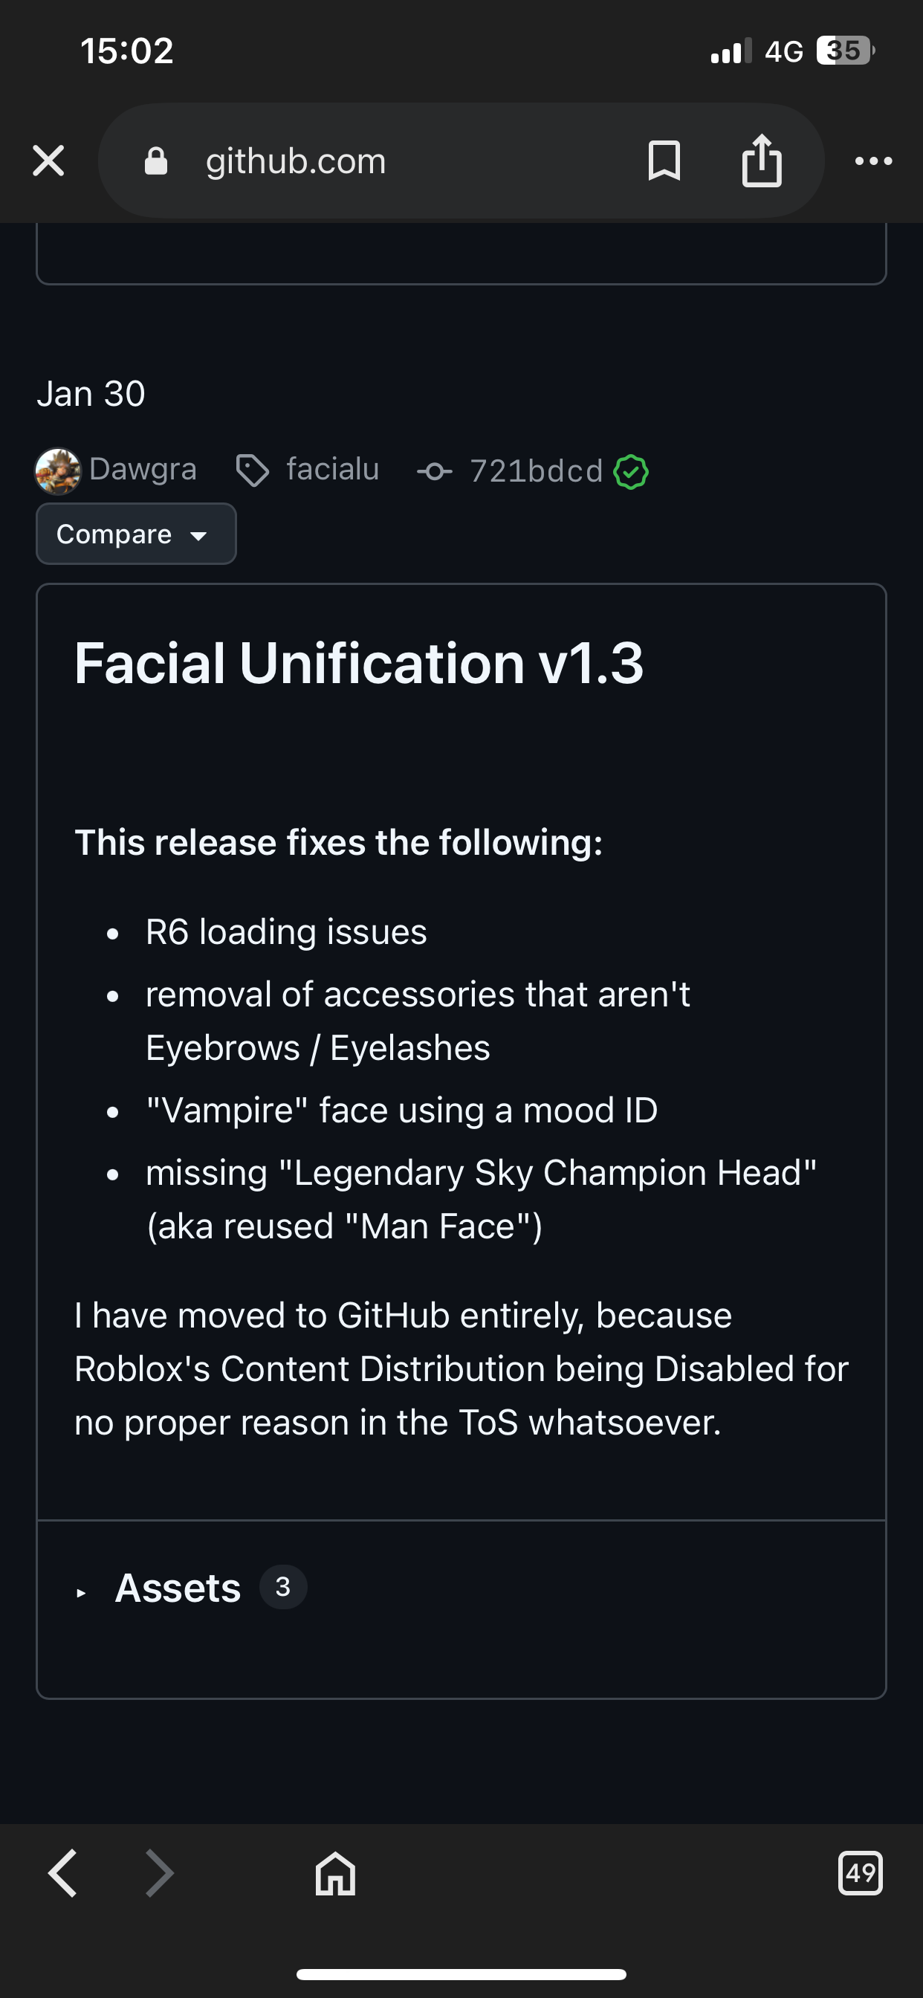Open the Dawgra profile link
This screenshot has height=1998, width=923.
(x=143, y=469)
